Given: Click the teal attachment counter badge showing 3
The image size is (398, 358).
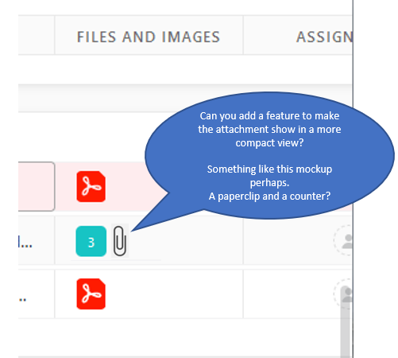Looking at the screenshot, I should coord(91,241).
